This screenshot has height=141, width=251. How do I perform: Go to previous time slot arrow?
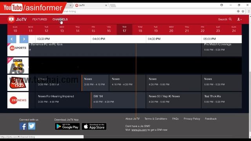[12, 39]
